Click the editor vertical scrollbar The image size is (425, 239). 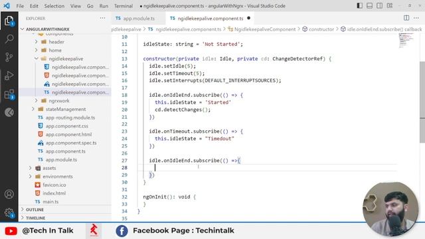click(422, 102)
